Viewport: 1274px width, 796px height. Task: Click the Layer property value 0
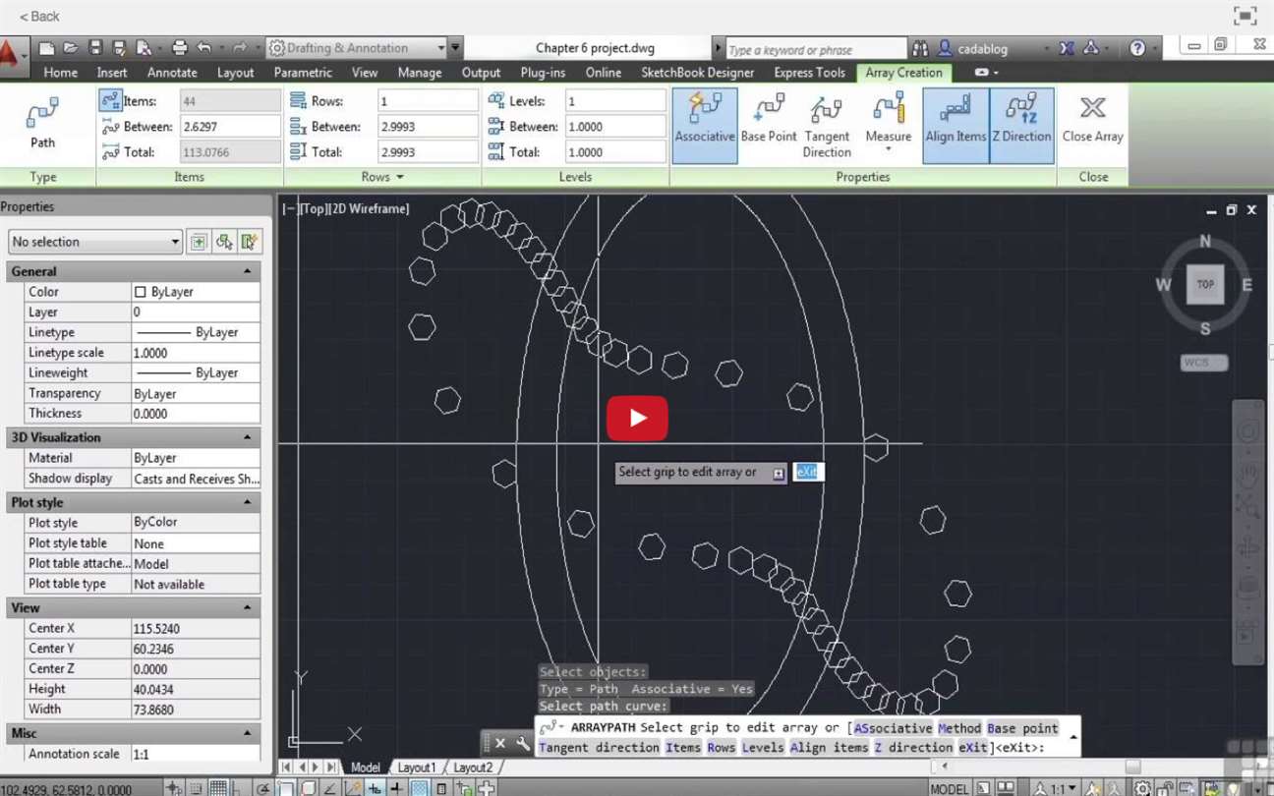pyautogui.click(x=196, y=313)
